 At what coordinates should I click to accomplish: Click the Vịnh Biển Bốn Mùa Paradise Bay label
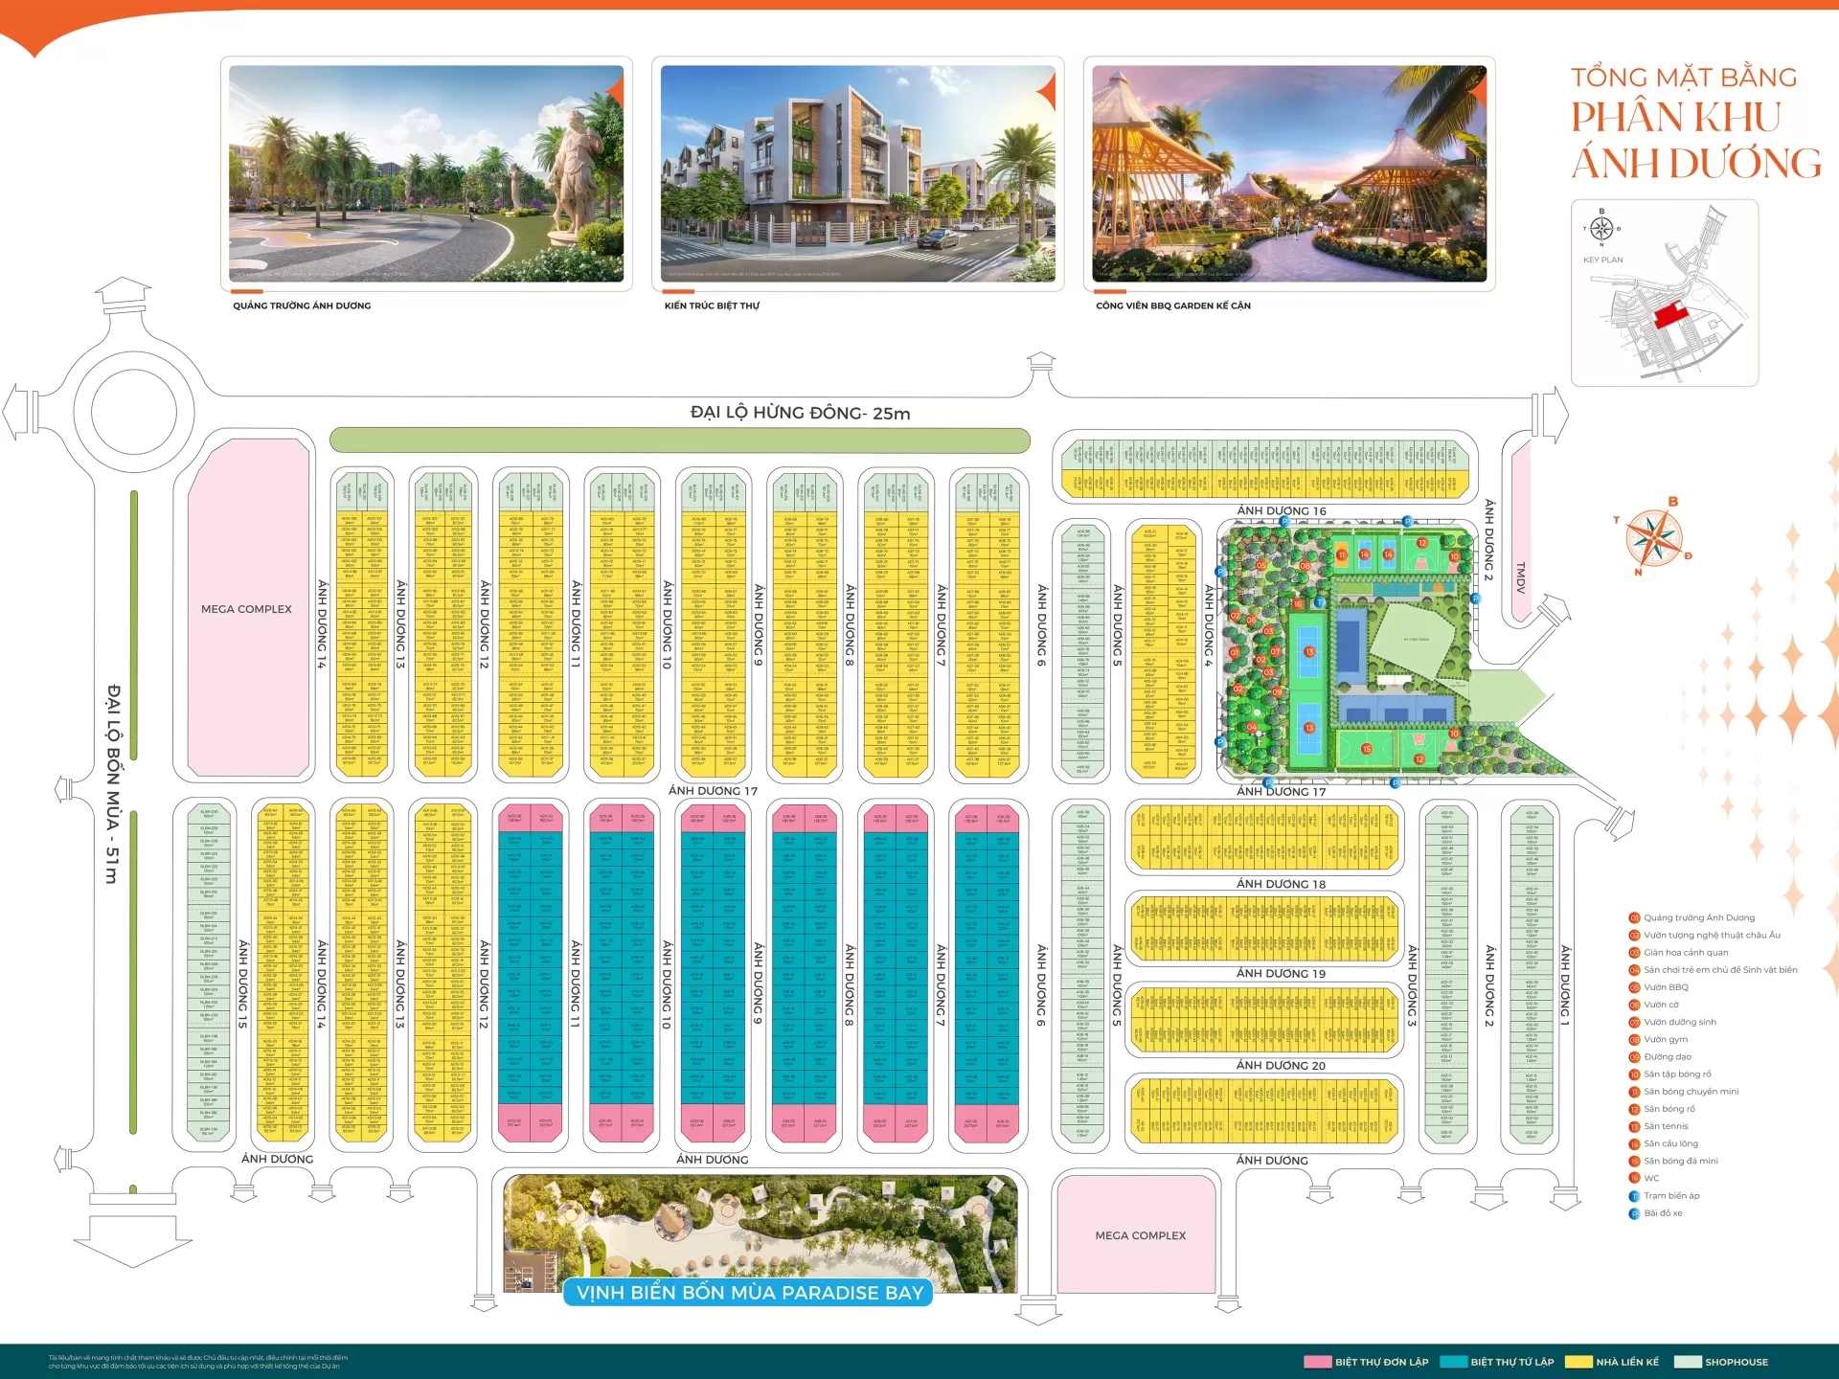(750, 1293)
